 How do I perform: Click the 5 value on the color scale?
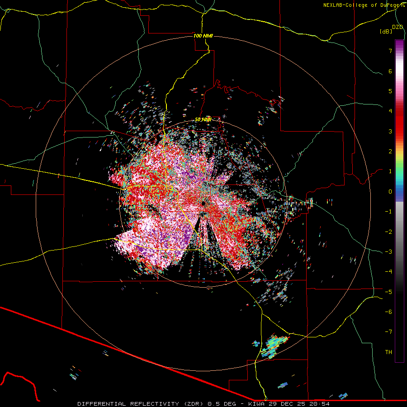[390, 91]
